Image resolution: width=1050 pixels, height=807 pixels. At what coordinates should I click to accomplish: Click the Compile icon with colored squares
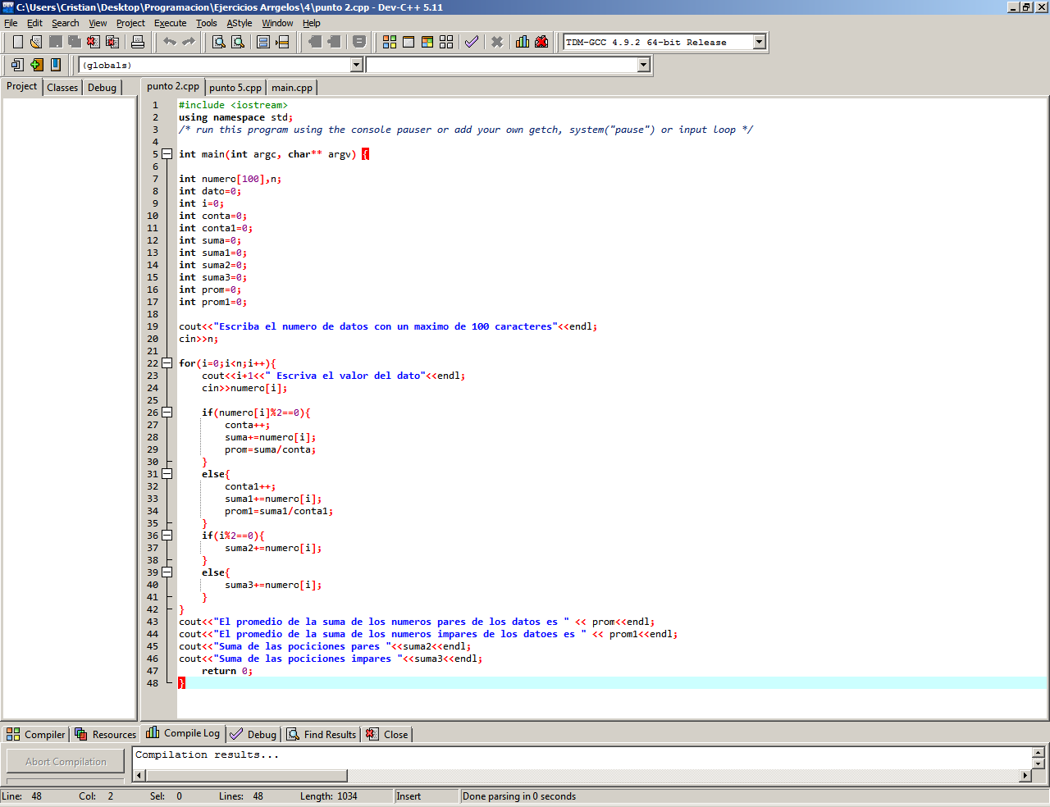coord(390,42)
